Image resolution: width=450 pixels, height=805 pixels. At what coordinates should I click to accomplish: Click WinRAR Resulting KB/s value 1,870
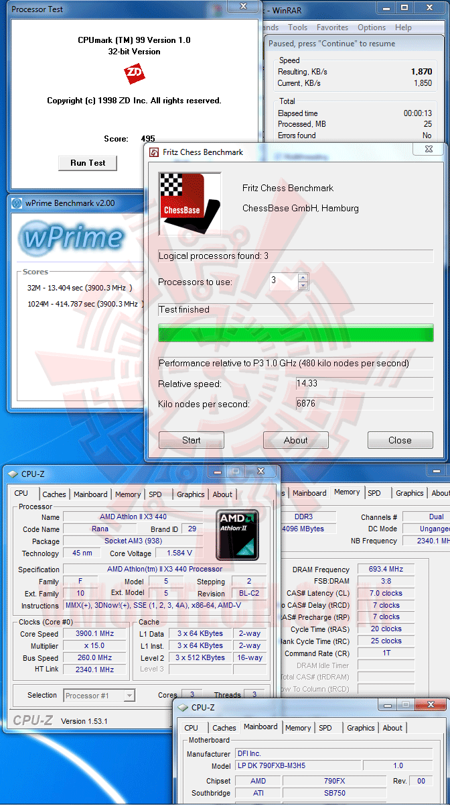click(x=421, y=72)
